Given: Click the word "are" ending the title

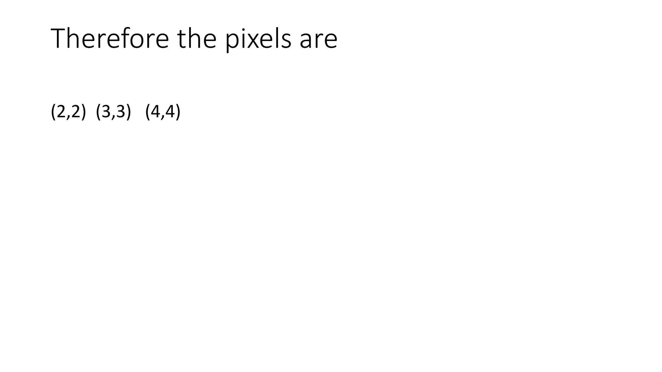Looking at the screenshot, I should coord(318,41).
